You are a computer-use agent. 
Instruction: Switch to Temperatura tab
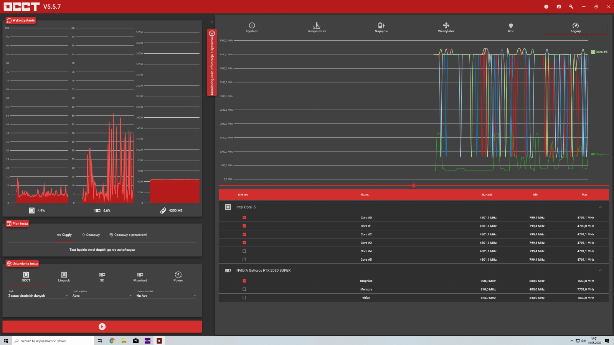(x=317, y=28)
